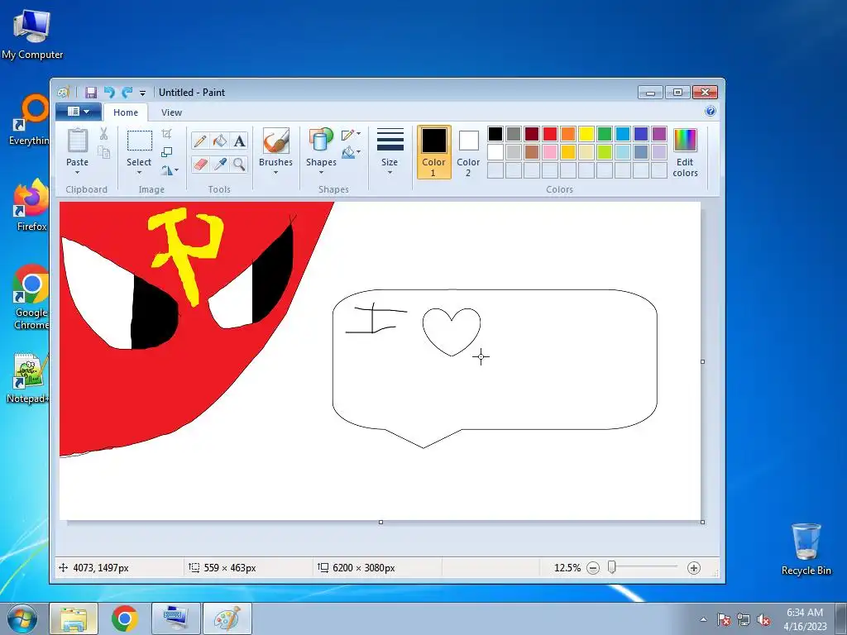Viewport: 847px width, 635px height.
Task: Click the Firefox desktop shortcut
Action: [31, 205]
